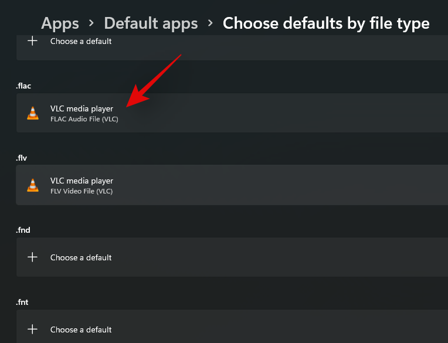The width and height of the screenshot is (448, 343).
Task: Click the plus icon under .fnt
Action: pyautogui.click(x=33, y=330)
